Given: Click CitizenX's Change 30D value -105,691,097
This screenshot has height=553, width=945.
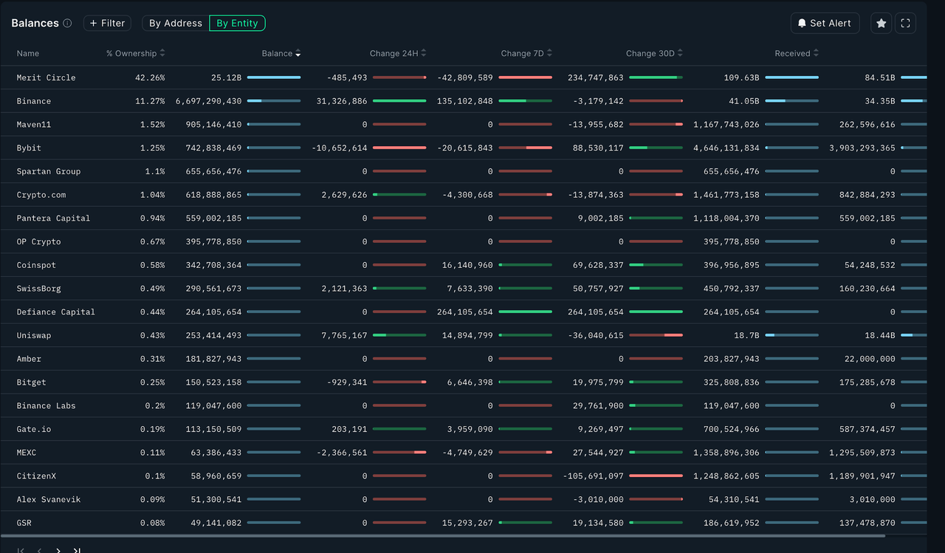Looking at the screenshot, I should click(594, 476).
